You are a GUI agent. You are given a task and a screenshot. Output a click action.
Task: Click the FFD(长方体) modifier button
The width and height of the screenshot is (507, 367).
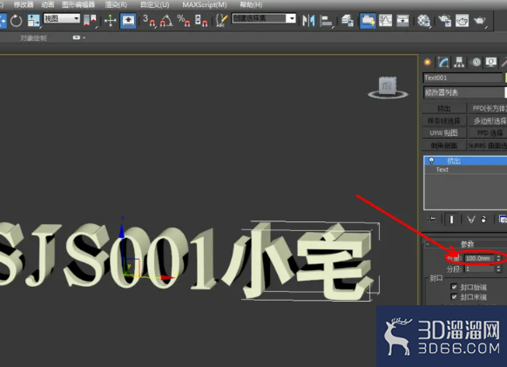pos(488,108)
